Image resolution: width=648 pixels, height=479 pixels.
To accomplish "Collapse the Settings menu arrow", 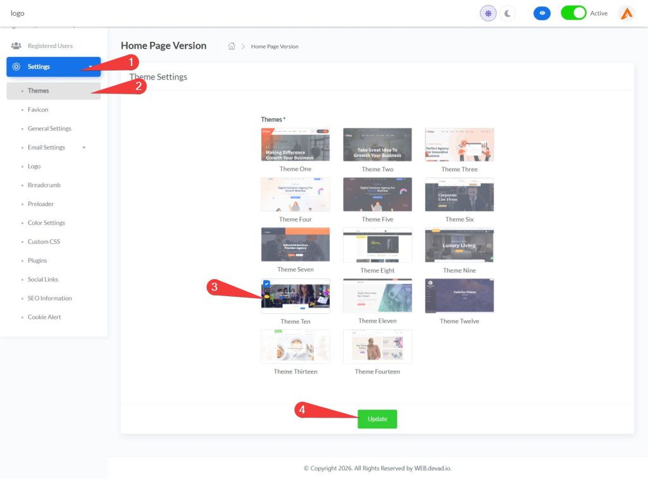I will pyautogui.click(x=90, y=66).
